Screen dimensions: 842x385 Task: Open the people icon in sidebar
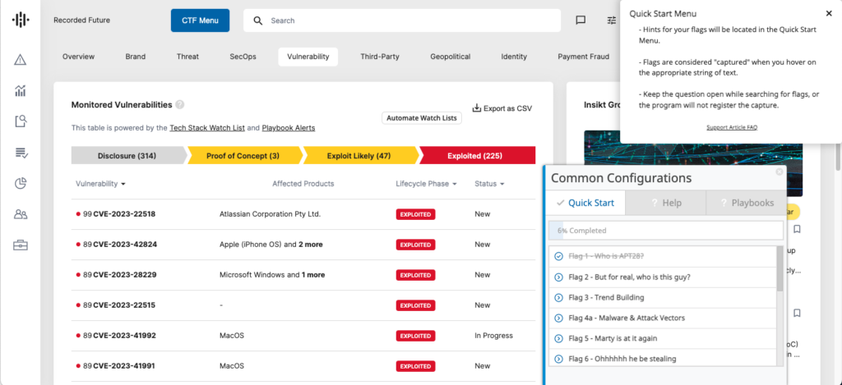pos(21,214)
